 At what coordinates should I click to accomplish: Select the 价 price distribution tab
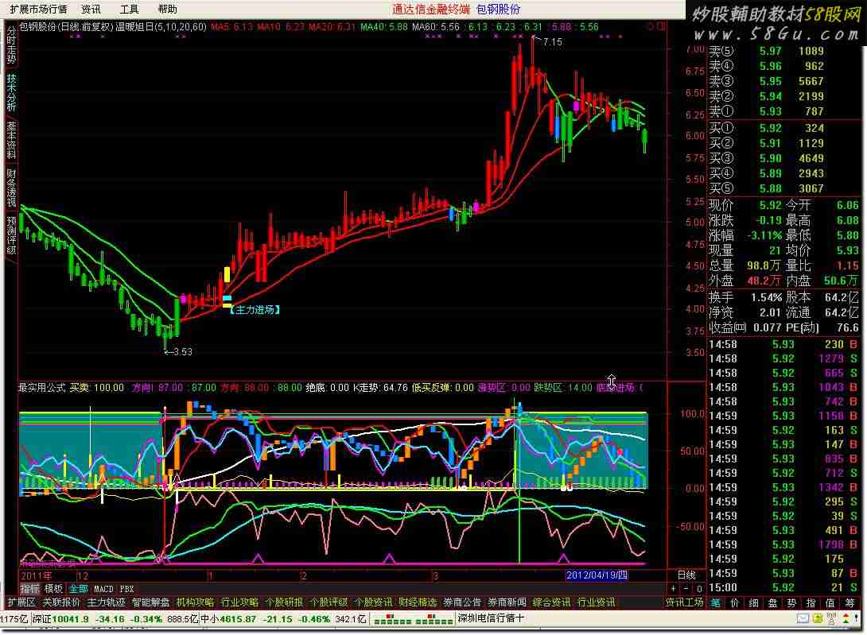coord(735,603)
